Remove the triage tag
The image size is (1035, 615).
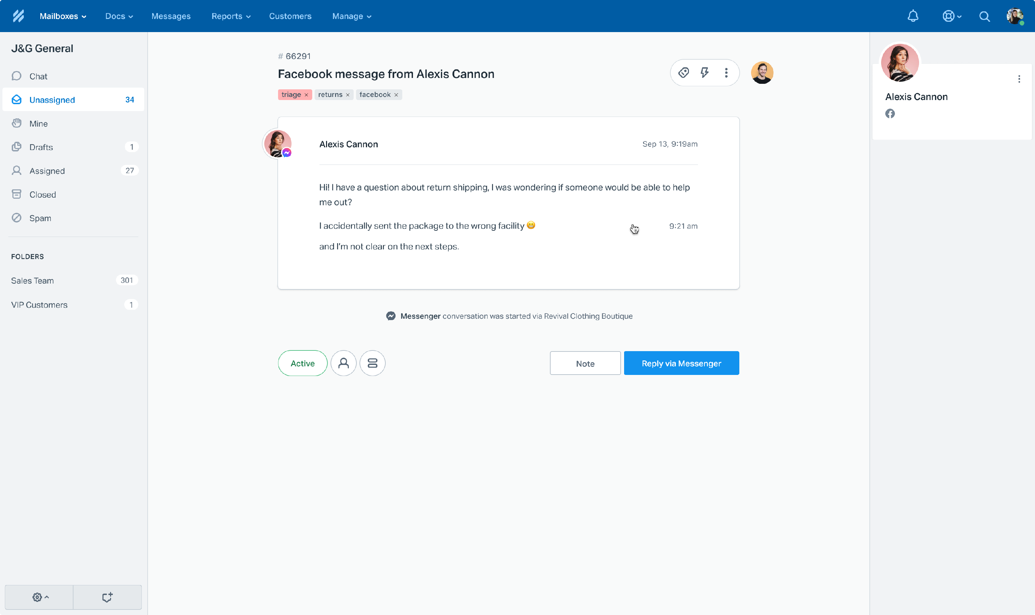pos(306,95)
